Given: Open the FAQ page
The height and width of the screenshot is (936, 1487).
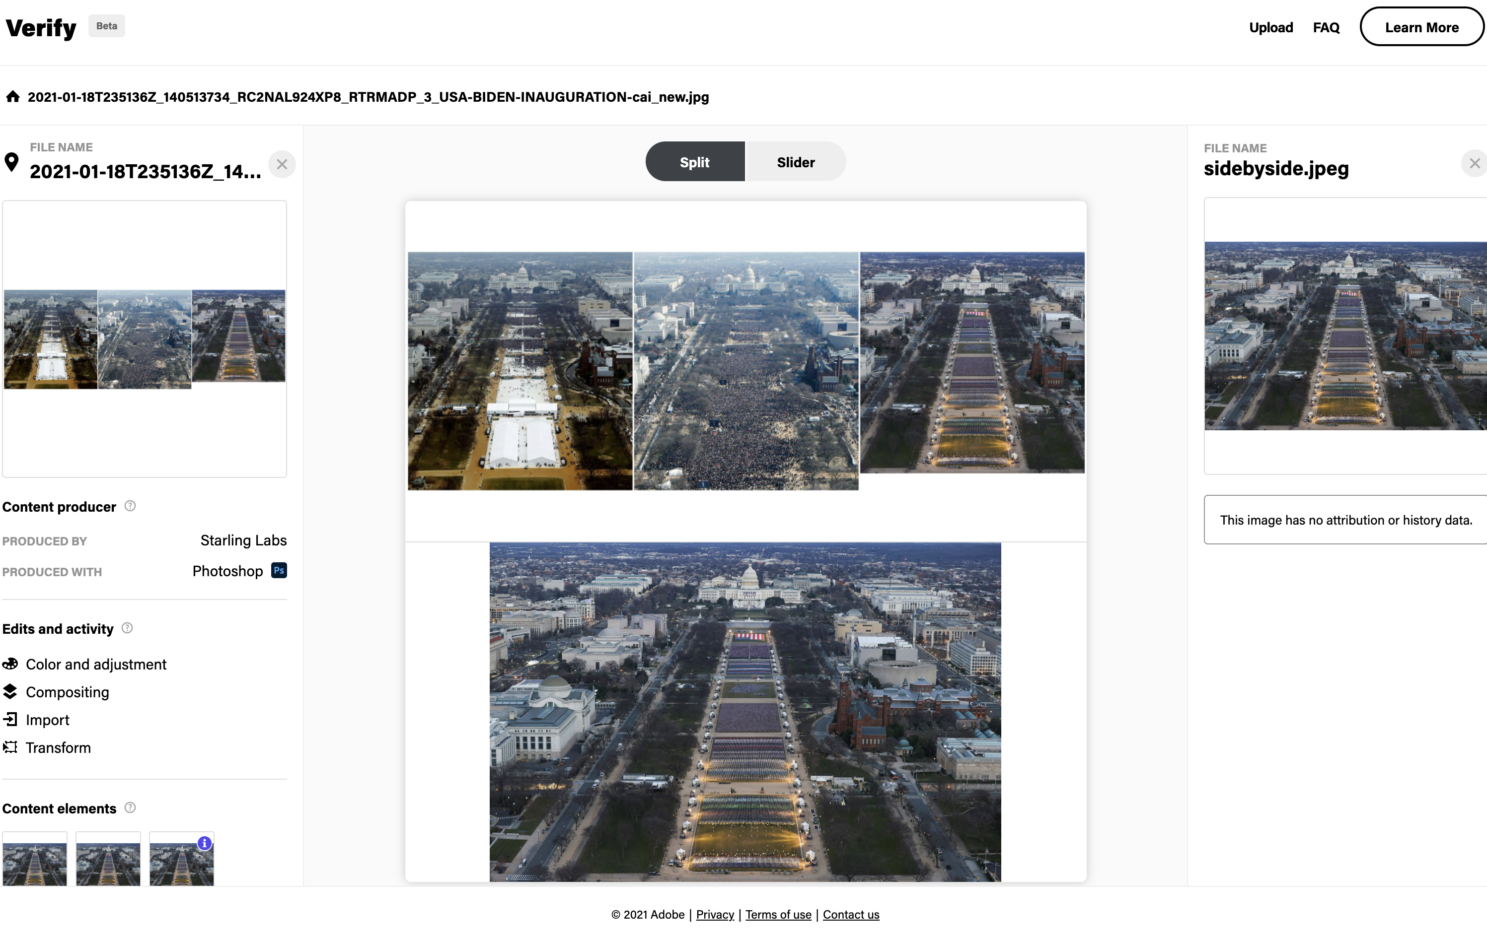Looking at the screenshot, I should 1326,27.
